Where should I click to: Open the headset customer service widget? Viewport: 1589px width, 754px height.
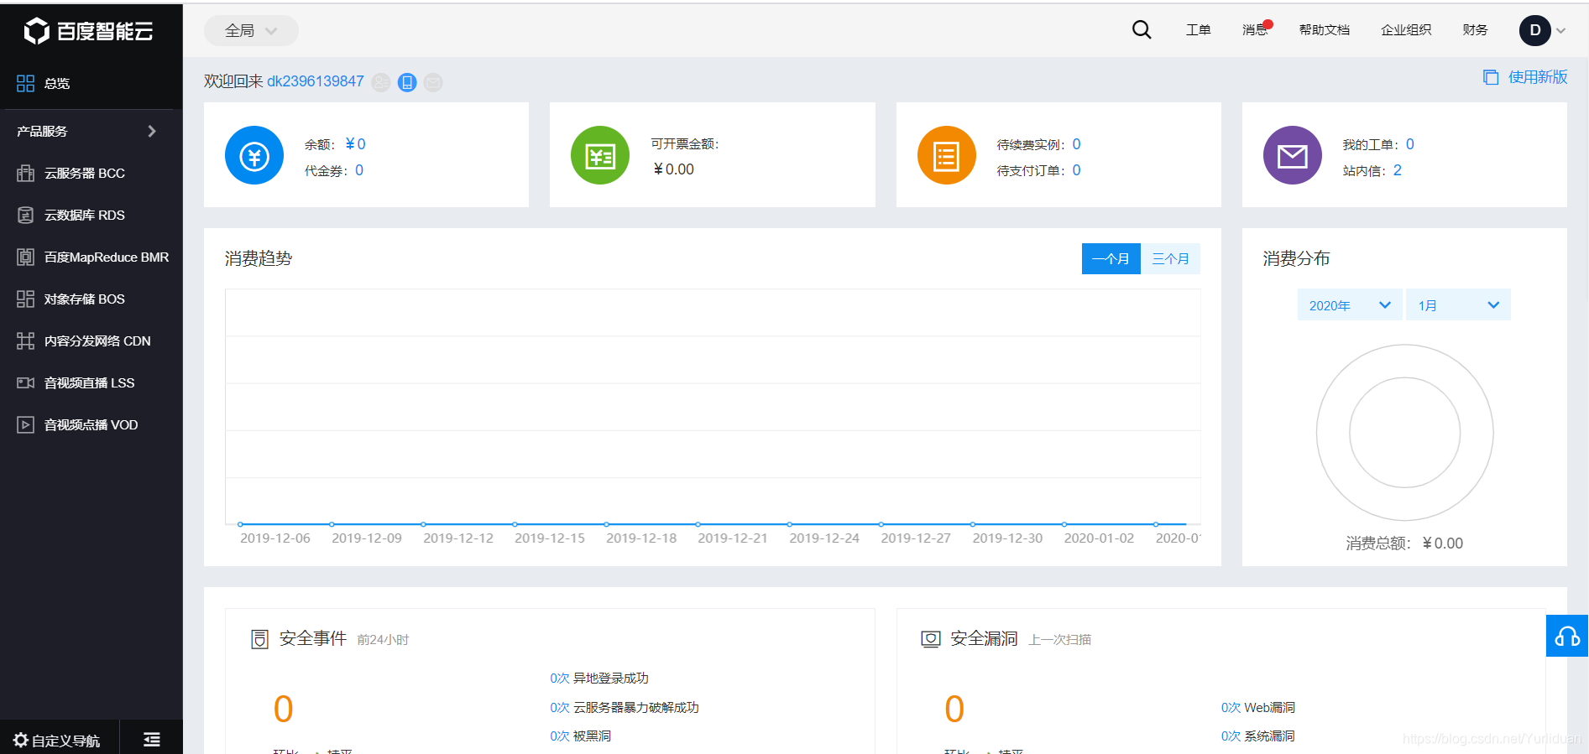[x=1567, y=636]
